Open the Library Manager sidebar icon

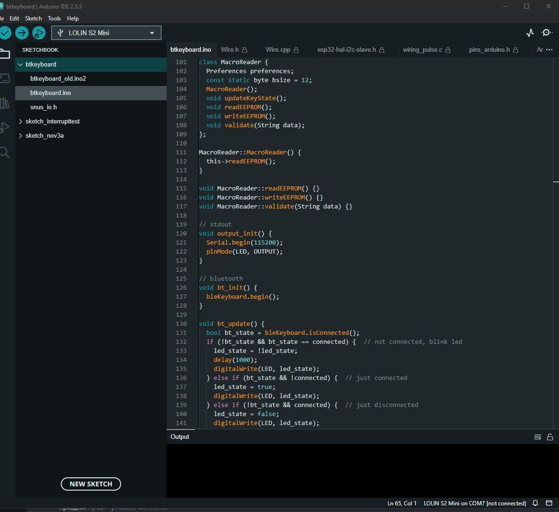coord(5,103)
